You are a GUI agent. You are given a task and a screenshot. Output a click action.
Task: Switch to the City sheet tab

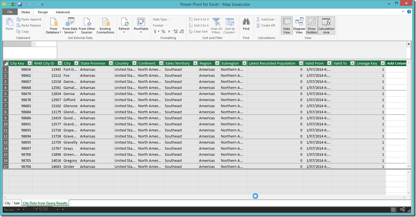pos(8,203)
